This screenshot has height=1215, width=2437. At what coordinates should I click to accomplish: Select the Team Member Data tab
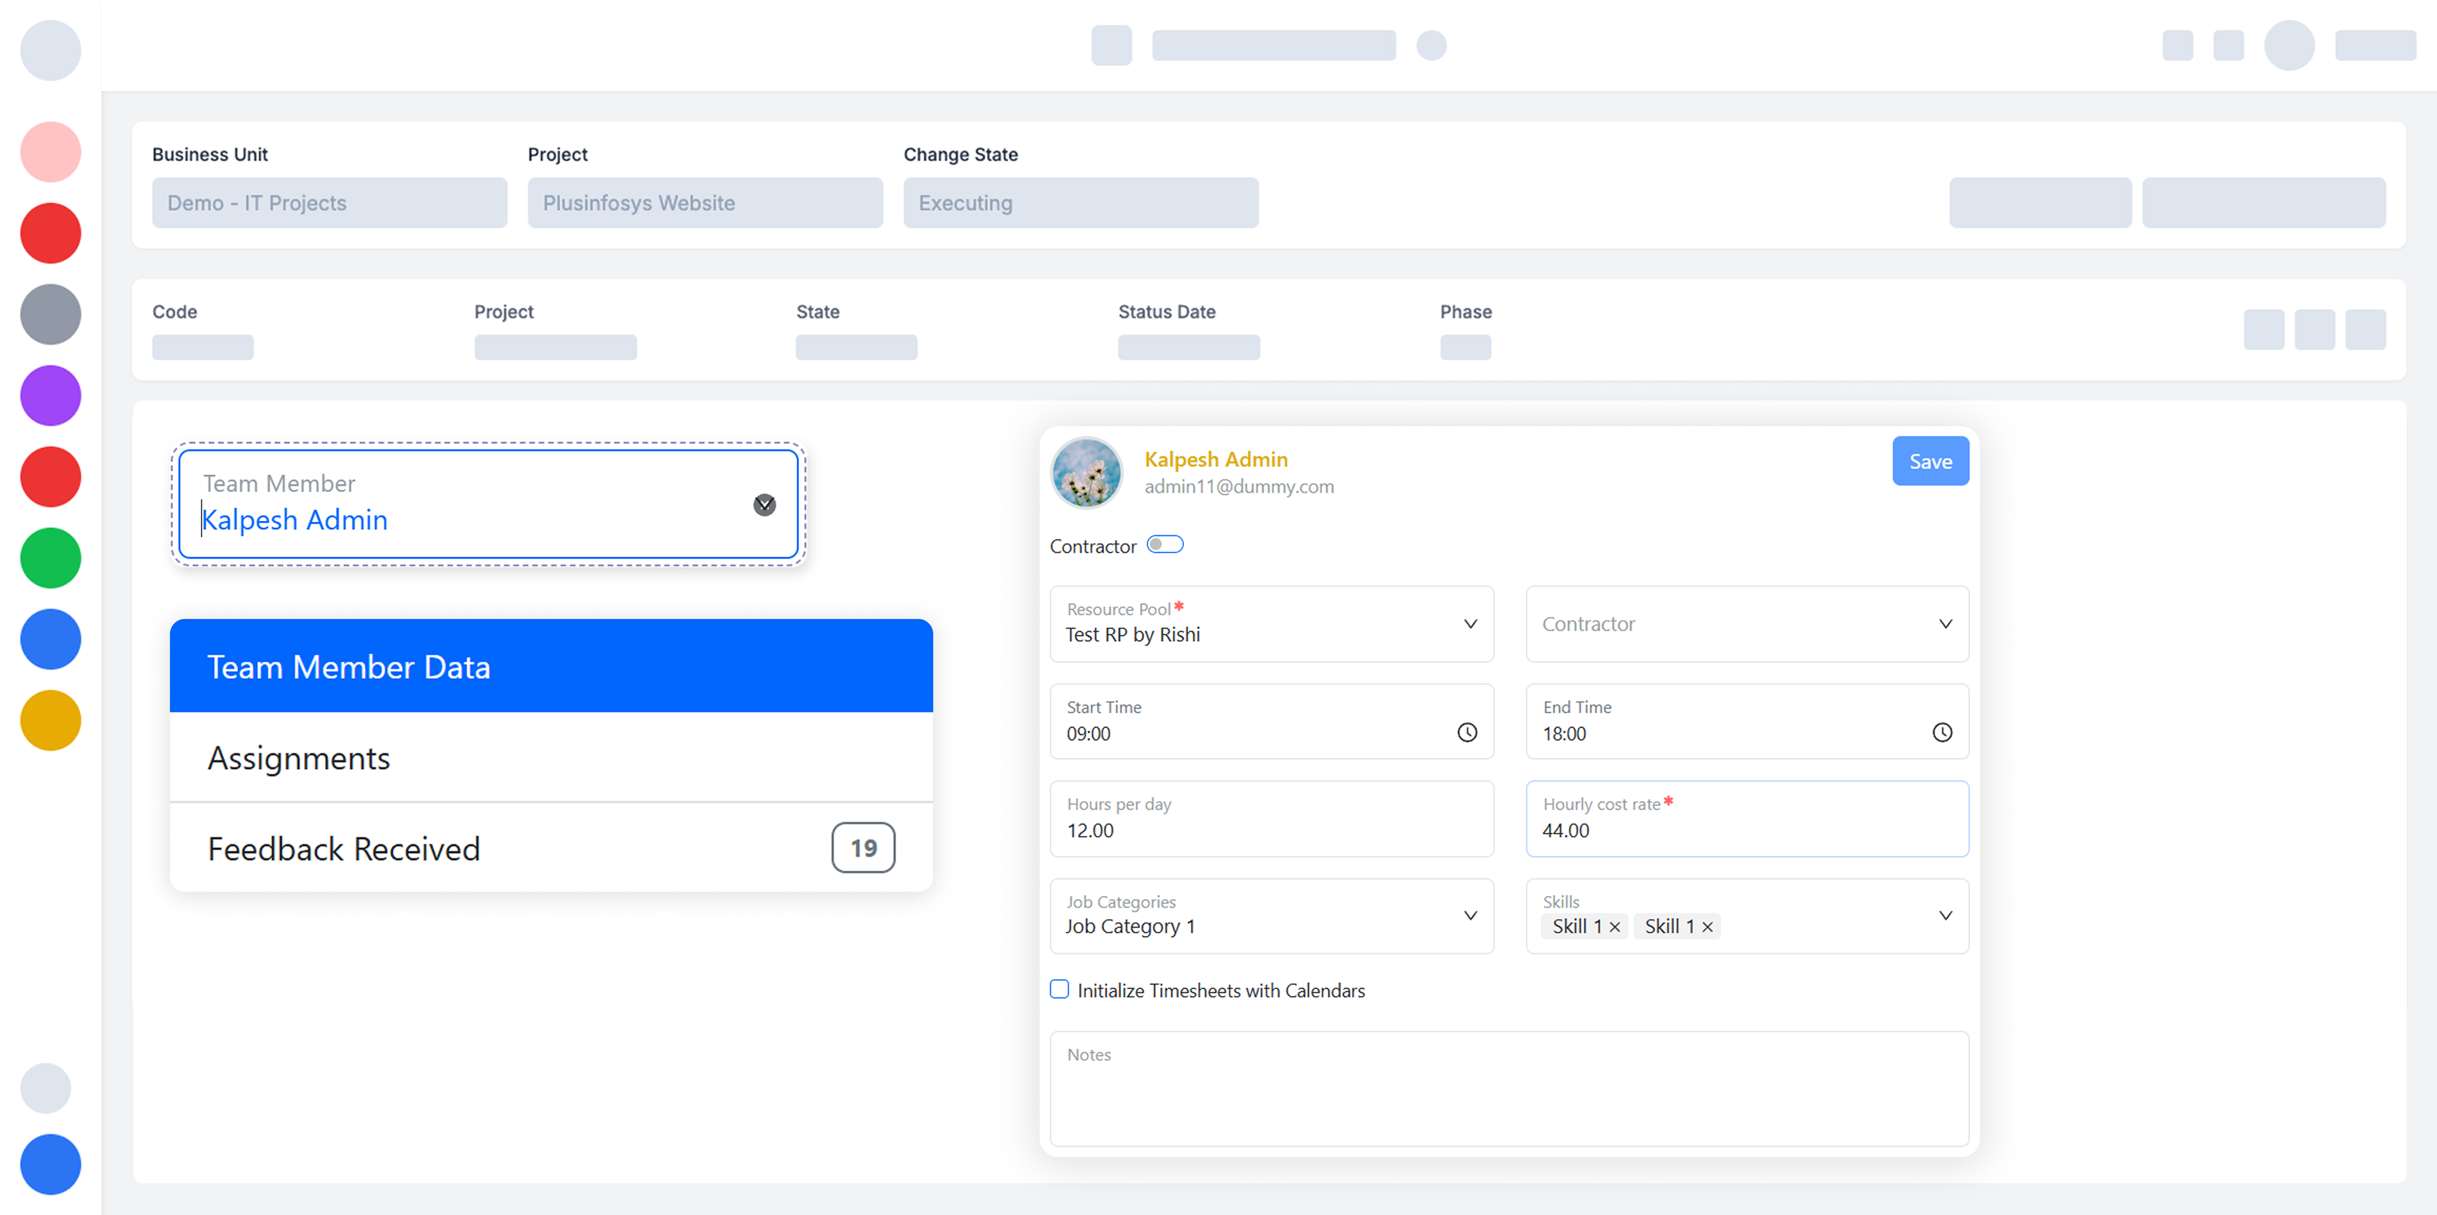pos(551,666)
